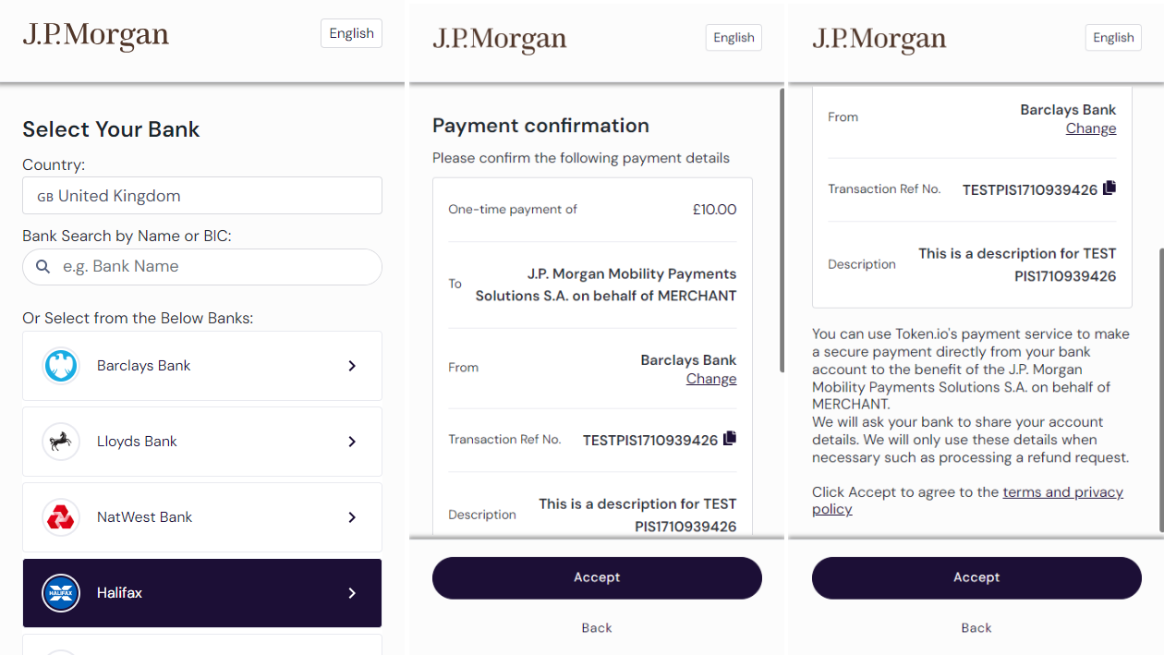Click the Halifax logo icon
1164x655 pixels.
click(61, 593)
